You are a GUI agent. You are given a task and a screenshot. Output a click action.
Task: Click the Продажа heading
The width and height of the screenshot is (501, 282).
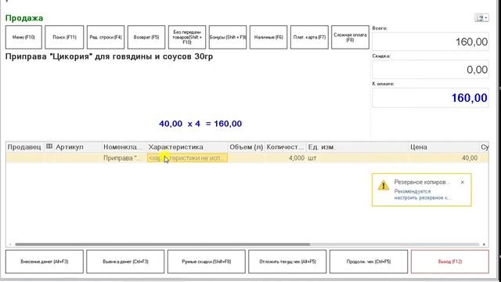point(24,18)
